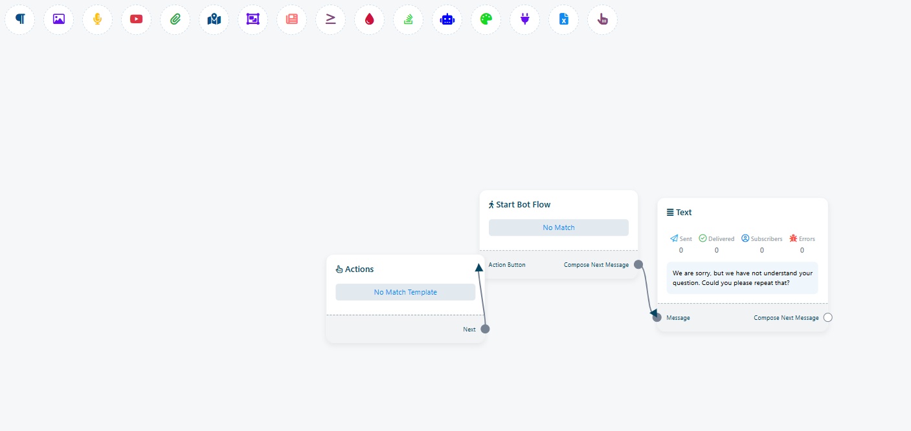Select the red droplet icon in the toolbar

click(370, 19)
